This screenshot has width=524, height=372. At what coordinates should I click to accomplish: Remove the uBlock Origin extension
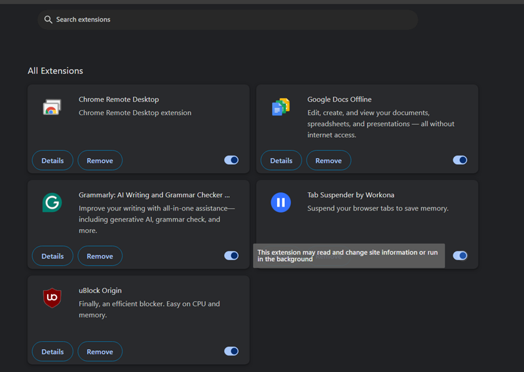(100, 351)
